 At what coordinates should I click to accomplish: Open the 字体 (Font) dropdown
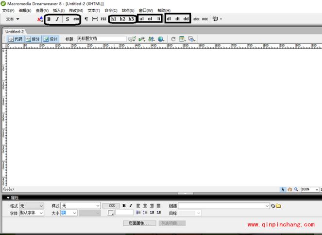point(32,213)
